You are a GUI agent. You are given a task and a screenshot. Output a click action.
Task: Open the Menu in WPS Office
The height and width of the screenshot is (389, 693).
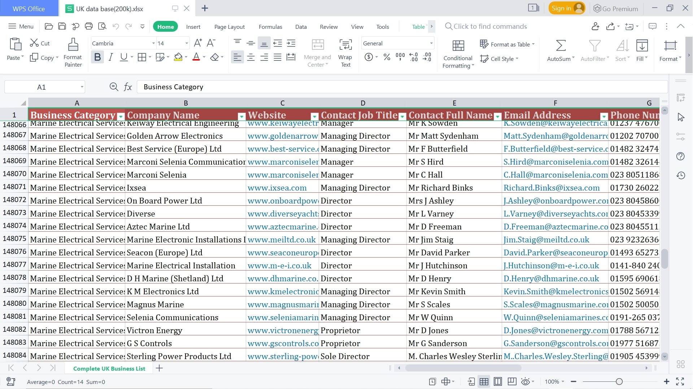21,26
